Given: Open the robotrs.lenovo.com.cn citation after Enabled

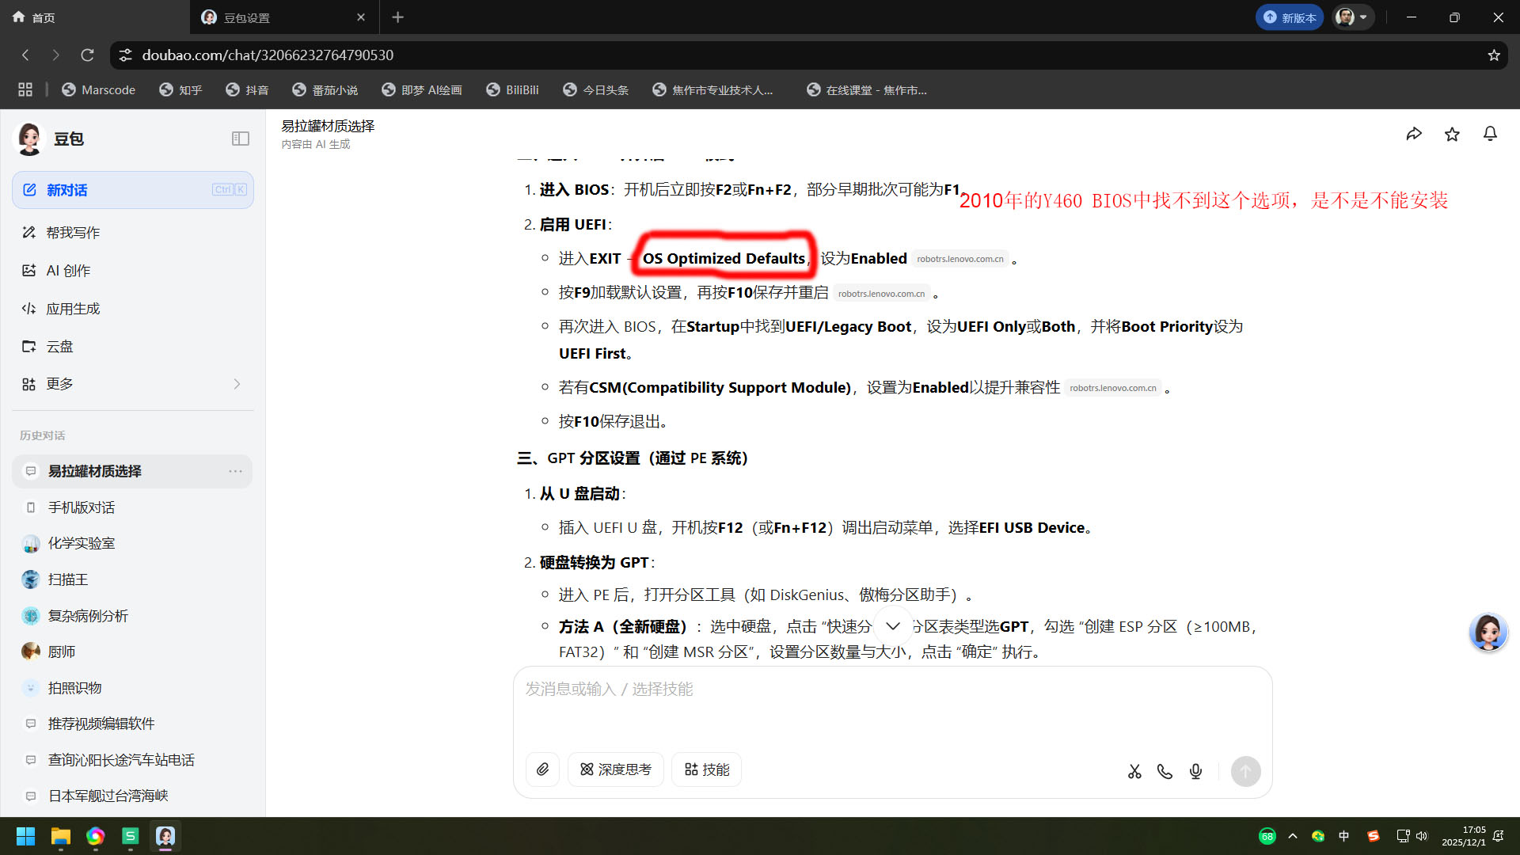Looking at the screenshot, I should point(959,259).
